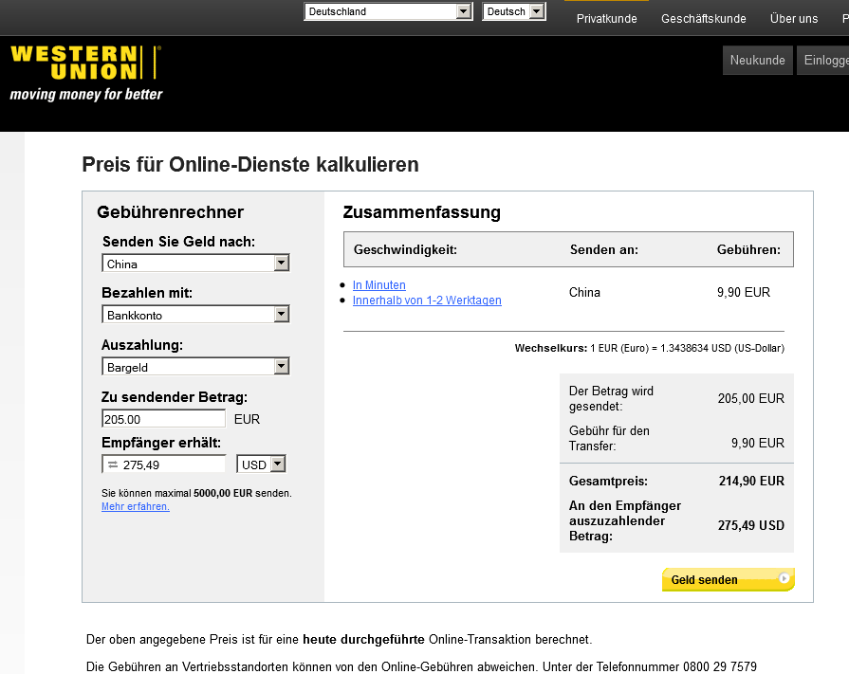Click the swap arrows icon beside 275,49

(112, 465)
